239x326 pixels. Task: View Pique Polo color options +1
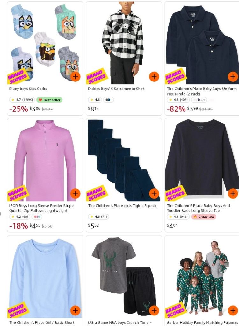[199, 100]
